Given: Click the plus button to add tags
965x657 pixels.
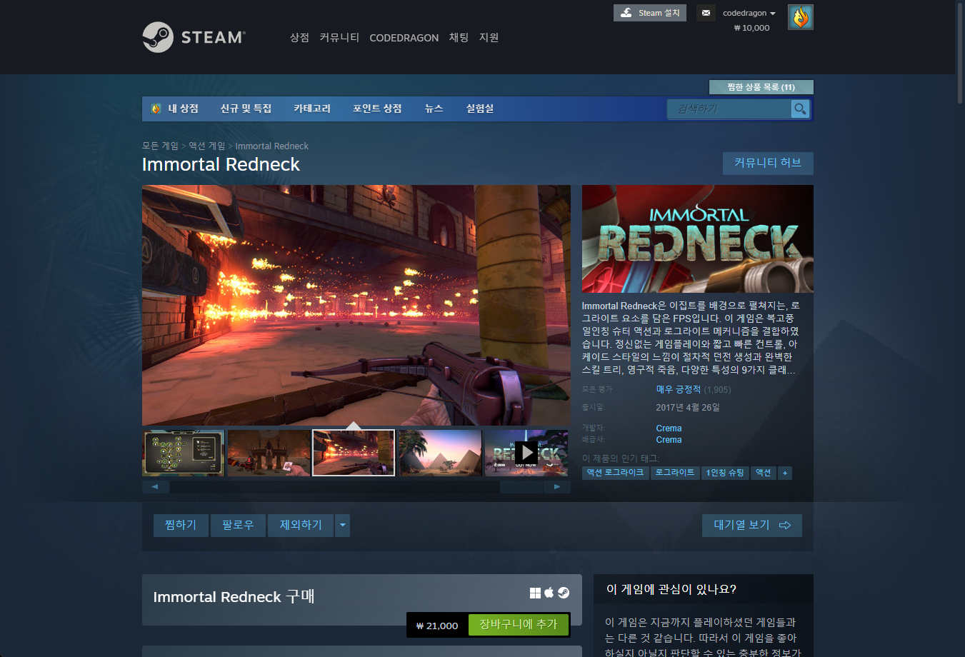Looking at the screenshot, I should point(784,473).
